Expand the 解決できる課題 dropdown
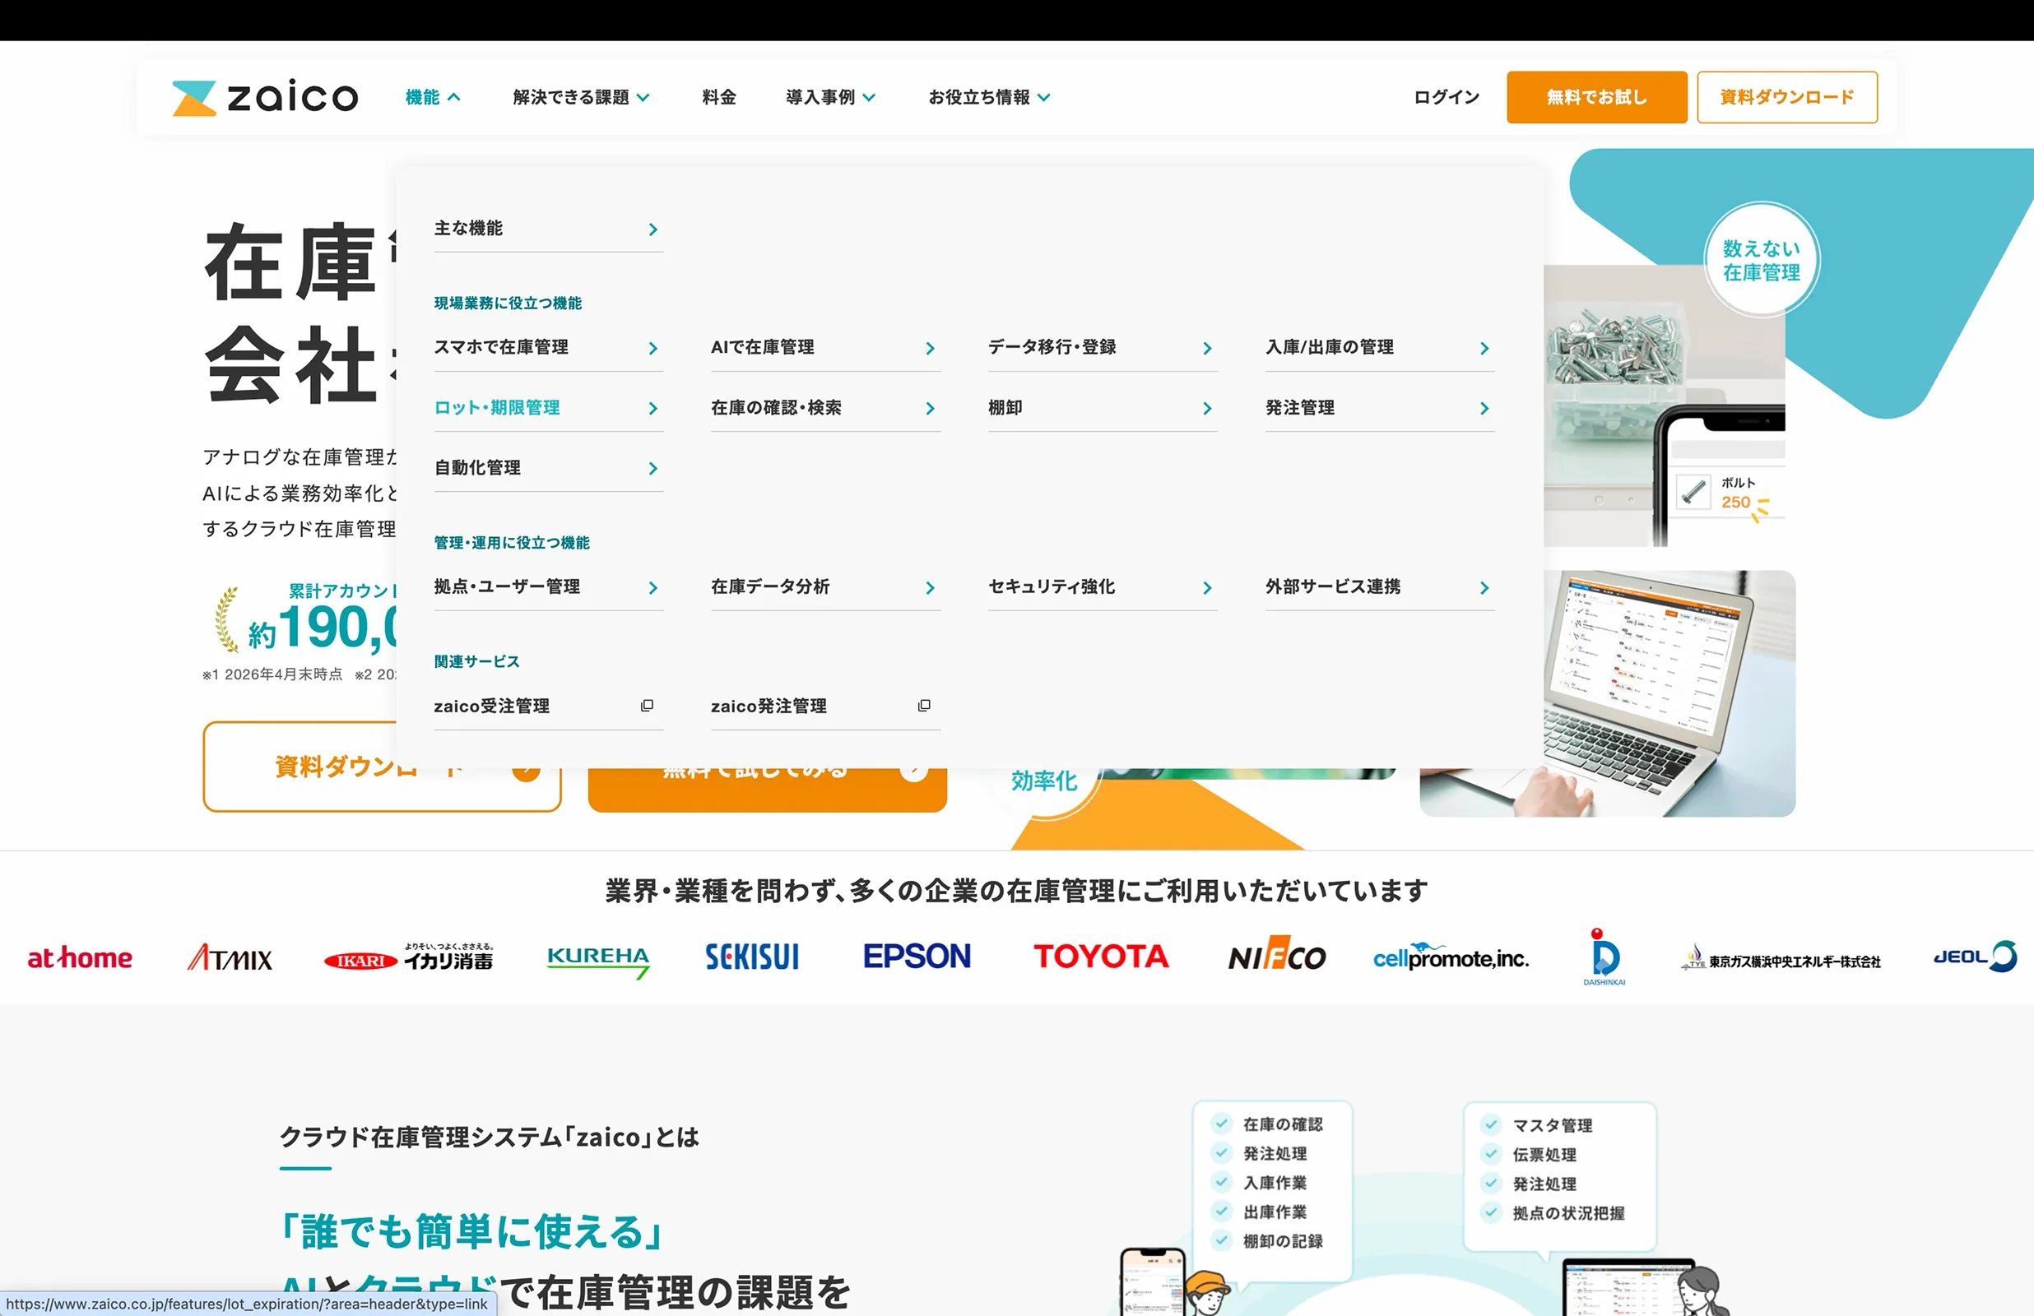The width and height of the screenshot is (2034, 1316). [x=581, y=97]
